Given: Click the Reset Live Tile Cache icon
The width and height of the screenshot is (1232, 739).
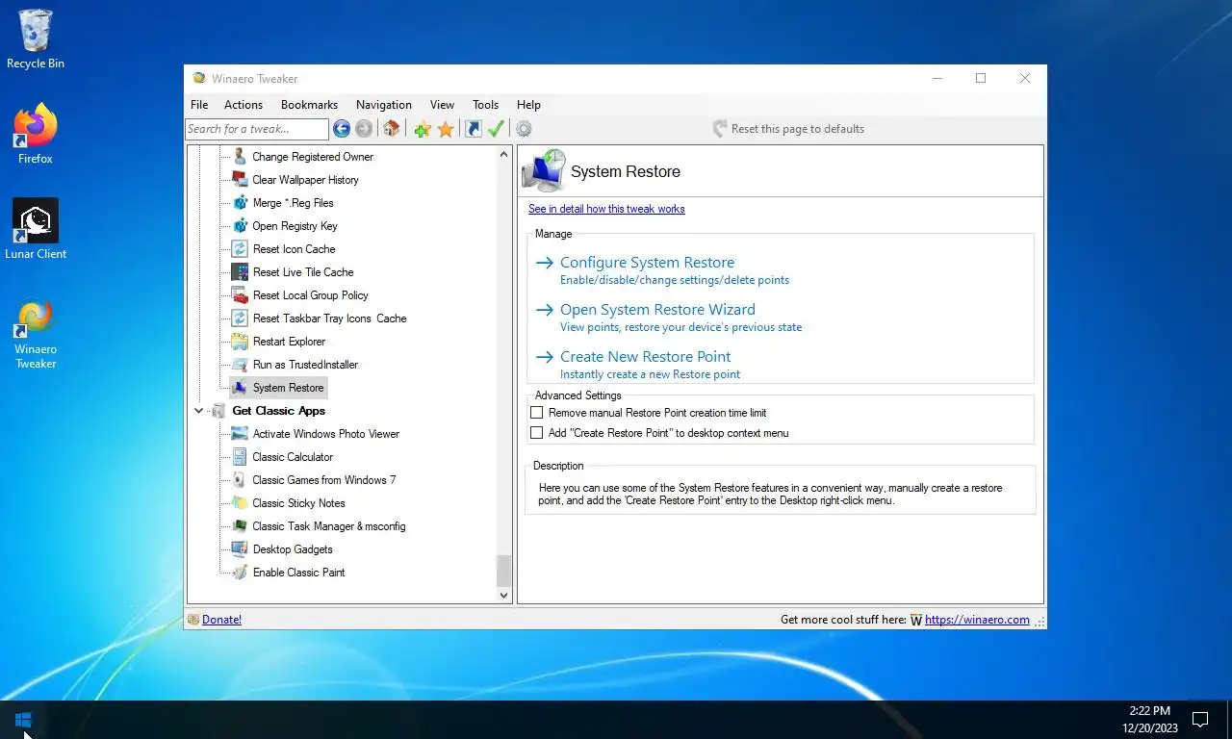Looking at the screenshot, I should [240, 272].
